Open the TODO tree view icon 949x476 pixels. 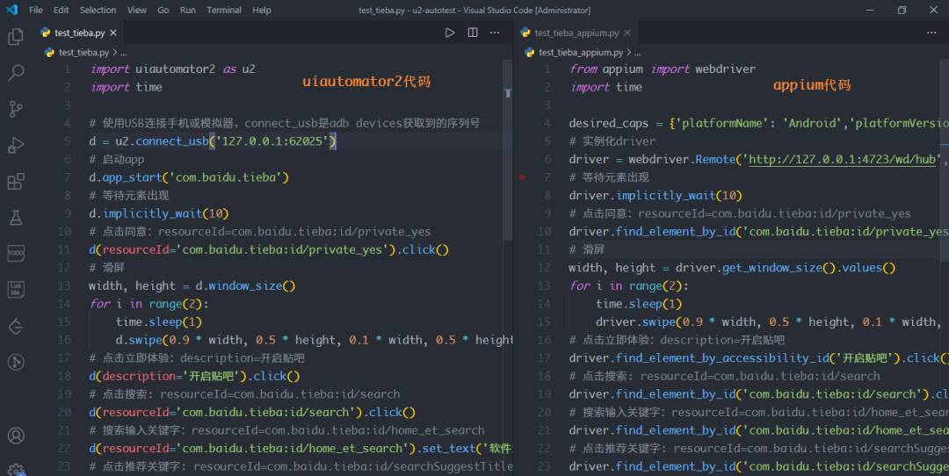point(16,254)
